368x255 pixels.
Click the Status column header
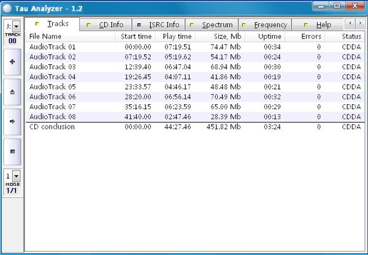(x=345, y=37)
